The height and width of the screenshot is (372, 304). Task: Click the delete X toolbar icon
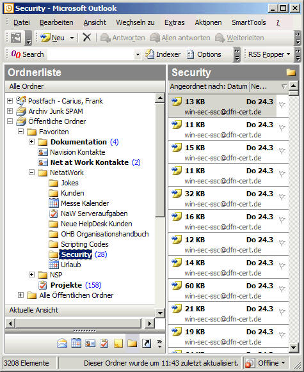point(86,38)
